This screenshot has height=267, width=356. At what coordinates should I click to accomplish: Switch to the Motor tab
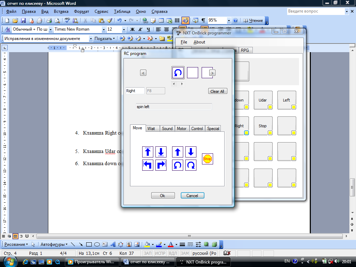tap(181, 129)
